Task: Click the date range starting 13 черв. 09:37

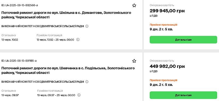Action: pyautogui.click(x=56, y=95)
